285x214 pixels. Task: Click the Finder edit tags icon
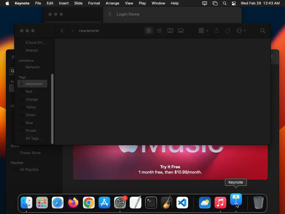pos(227,31)
